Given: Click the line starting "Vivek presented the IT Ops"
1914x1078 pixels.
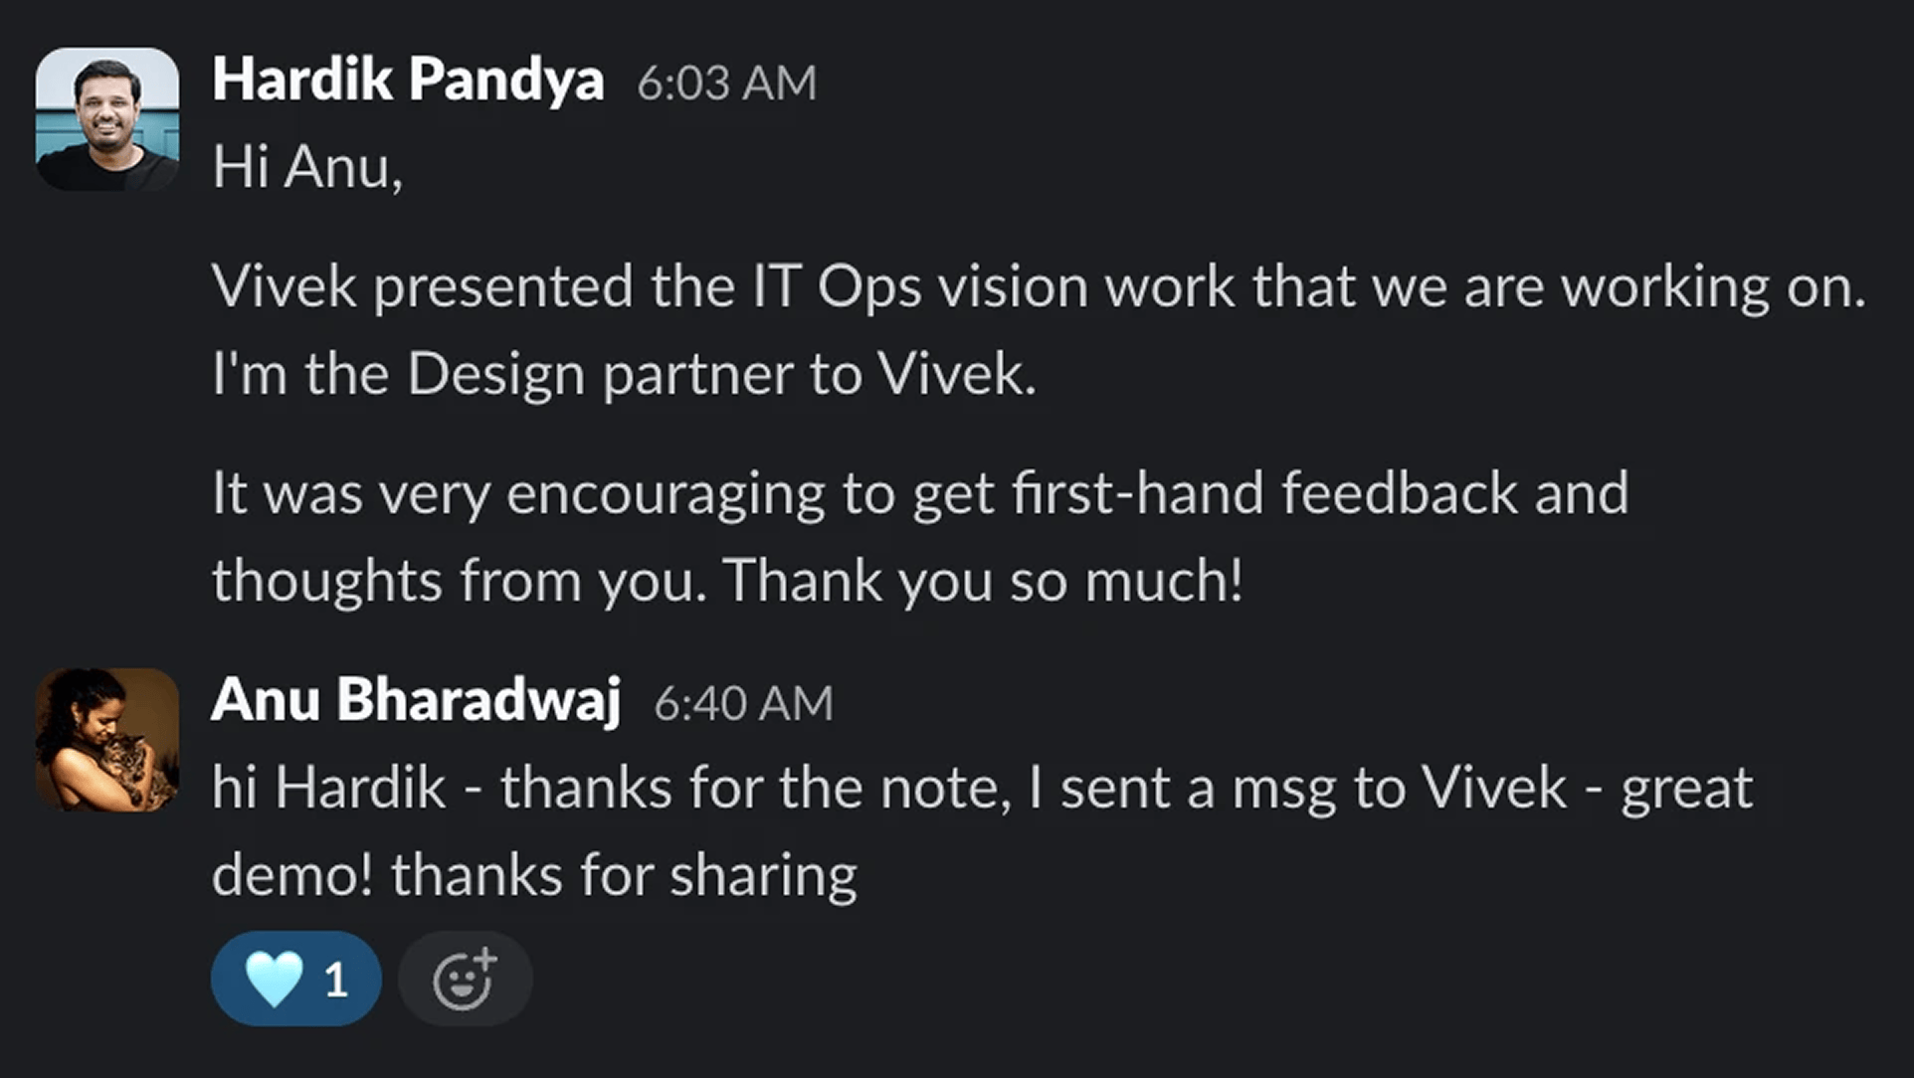Looking at the screenshot, I should pos(1038,286).
